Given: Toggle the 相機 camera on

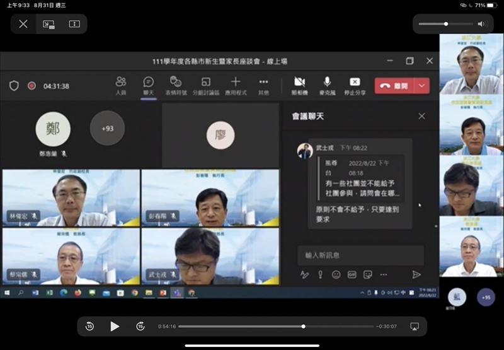Looking at the screenshot, I should click(299, 85).
